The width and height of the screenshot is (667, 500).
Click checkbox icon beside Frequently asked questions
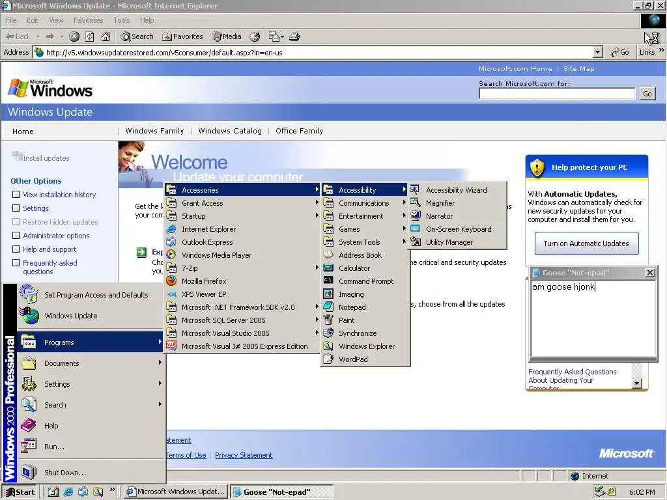16,263
